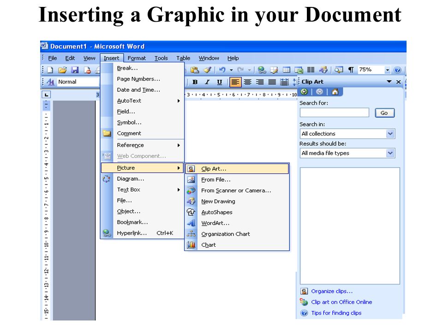Image resolution: width=443 pixels, height=332 pixels.
Task: Select the Format Painter brush icon
Action: tap(207, 70)
